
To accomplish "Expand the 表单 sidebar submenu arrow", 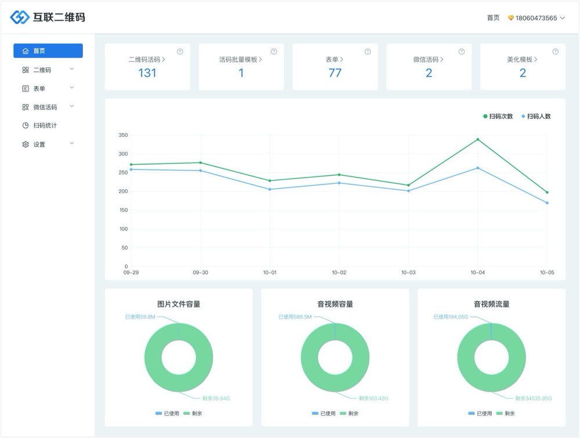I will pyautogui.click(x=72, y=88).
